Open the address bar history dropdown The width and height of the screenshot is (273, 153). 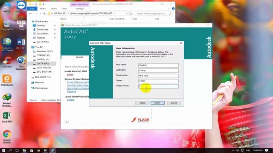(127, 14)
